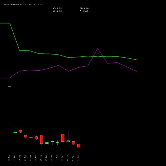Select the 01 Sep date label
The image size is (166, 166).
coord(62,158)
